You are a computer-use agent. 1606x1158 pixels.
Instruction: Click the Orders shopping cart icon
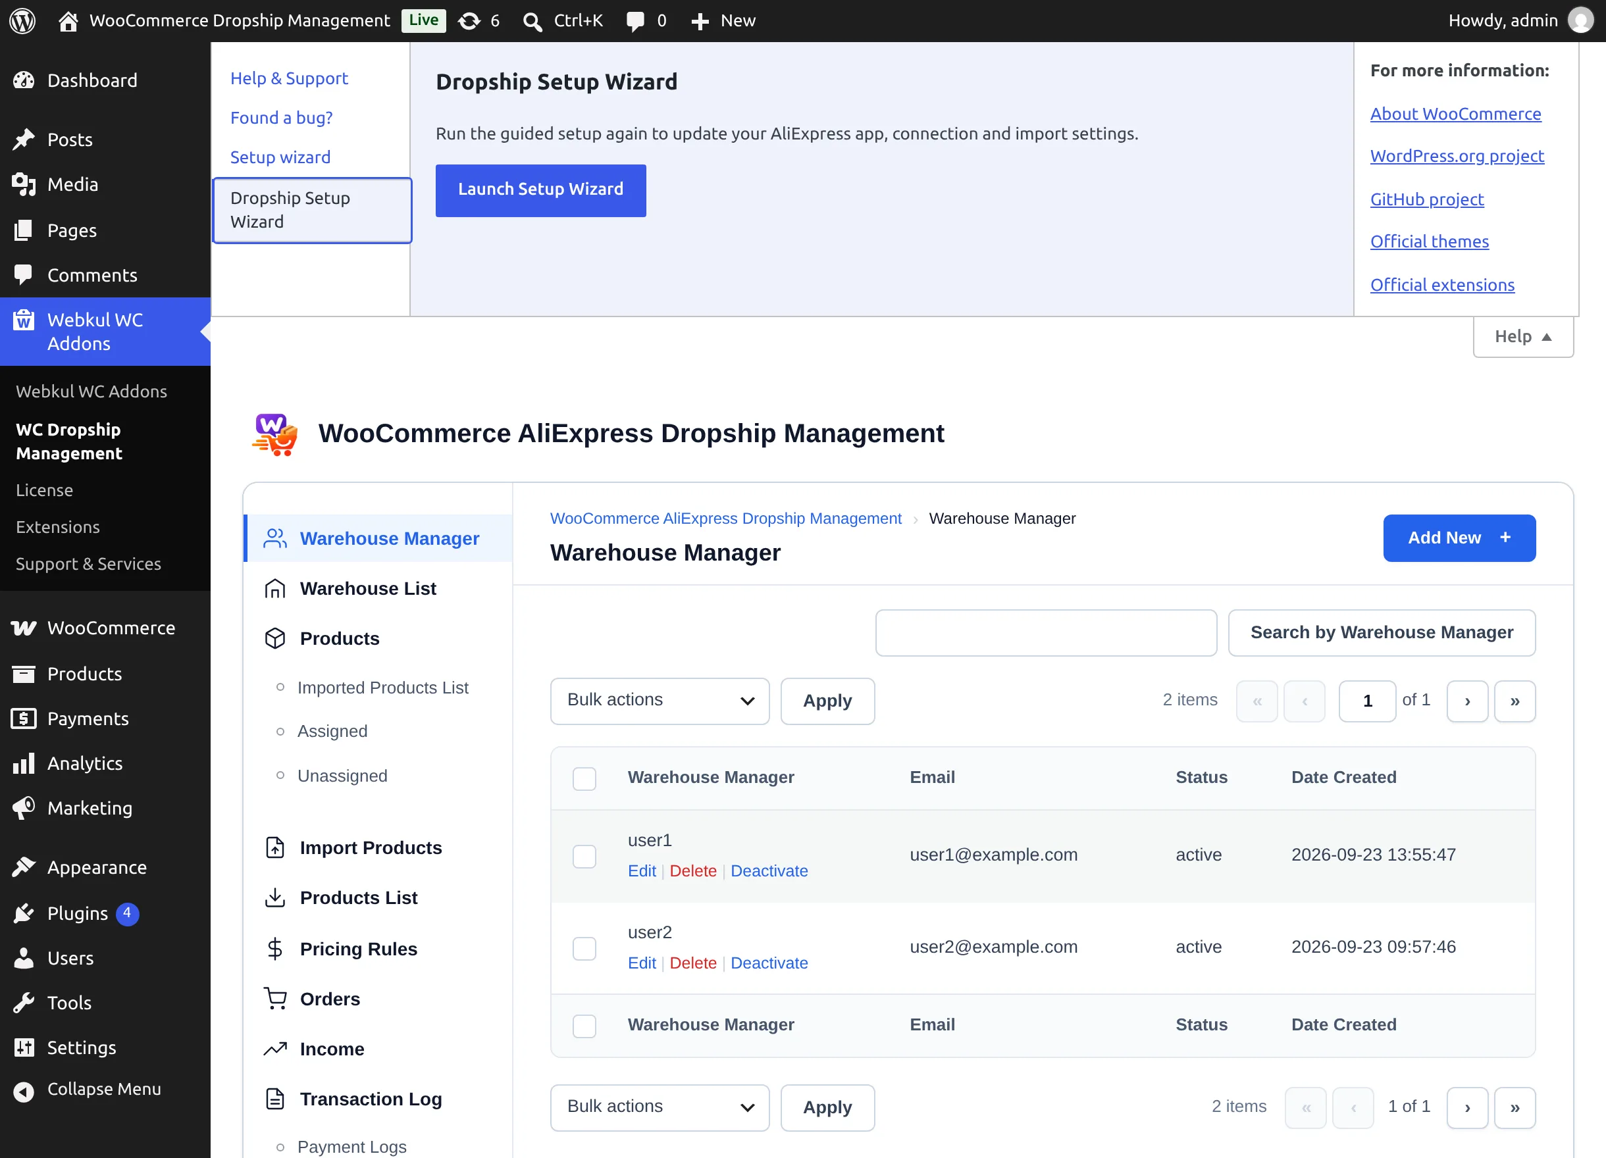[x=274, y=999]
